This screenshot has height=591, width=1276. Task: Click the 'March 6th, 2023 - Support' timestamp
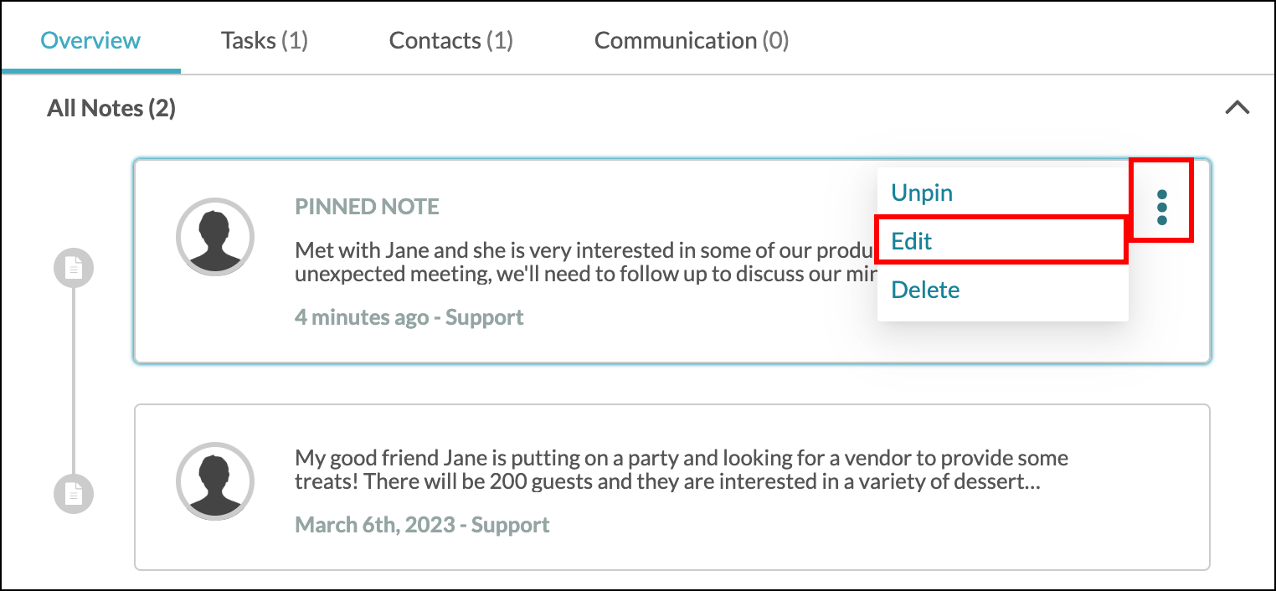pos(422,525)
